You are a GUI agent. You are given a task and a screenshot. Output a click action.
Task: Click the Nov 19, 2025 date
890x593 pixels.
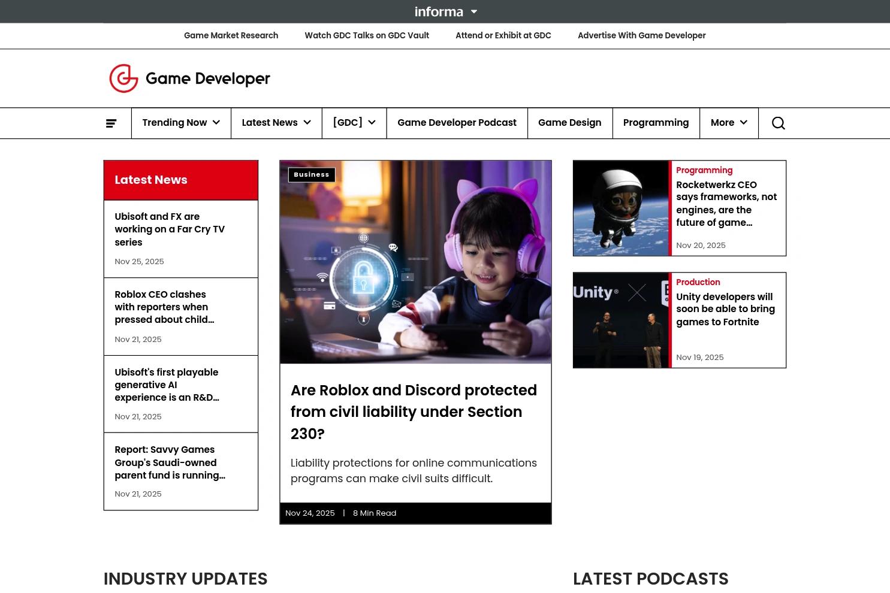[700, 358]
